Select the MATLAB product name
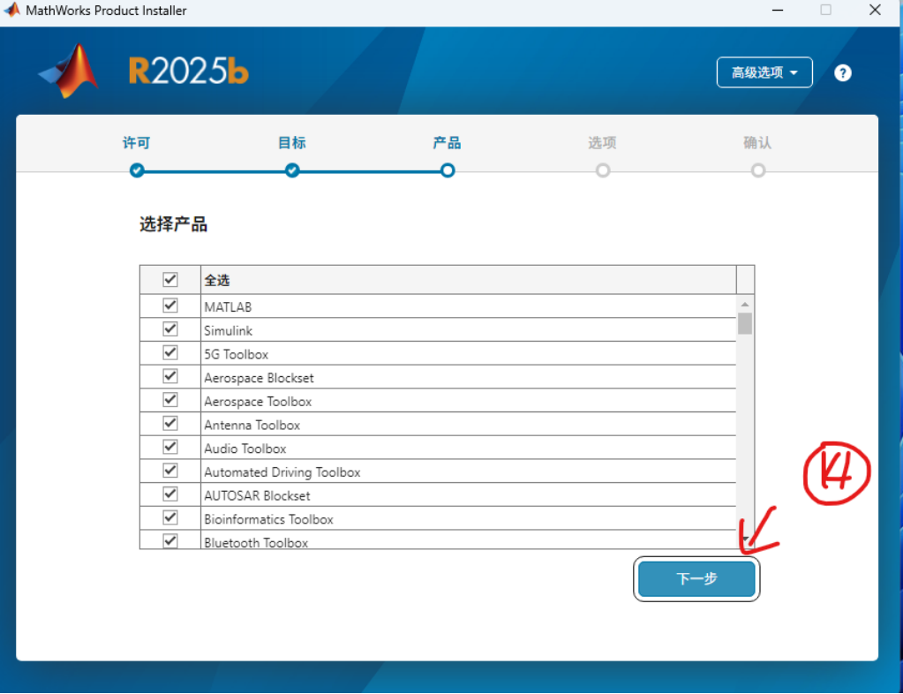Image resolution: width=903 pixels, height=694 pixels. (x=228, y=307)
